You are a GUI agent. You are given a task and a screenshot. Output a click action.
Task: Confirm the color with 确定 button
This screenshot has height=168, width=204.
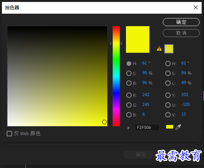tap(181, 22)
